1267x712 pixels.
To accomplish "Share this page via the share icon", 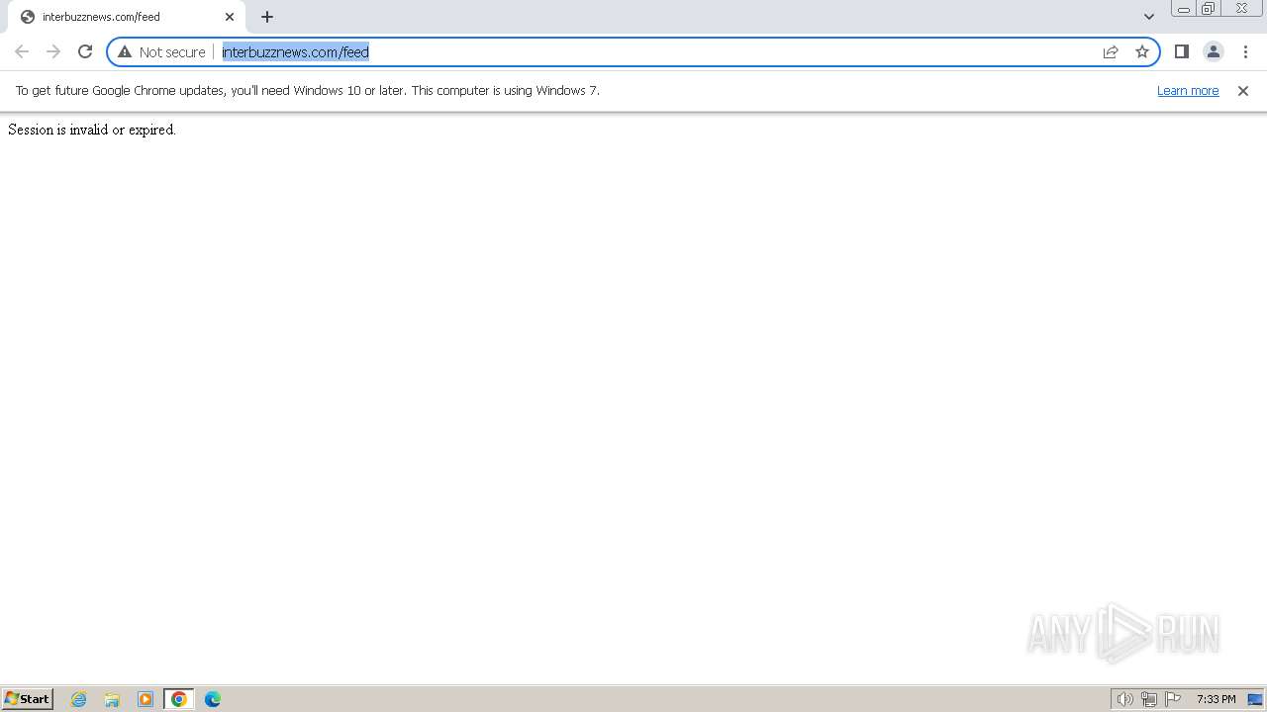I will tap(1111, 51).
